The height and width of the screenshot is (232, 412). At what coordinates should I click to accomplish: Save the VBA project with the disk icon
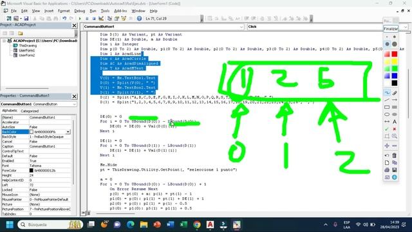tap(26, 19)
